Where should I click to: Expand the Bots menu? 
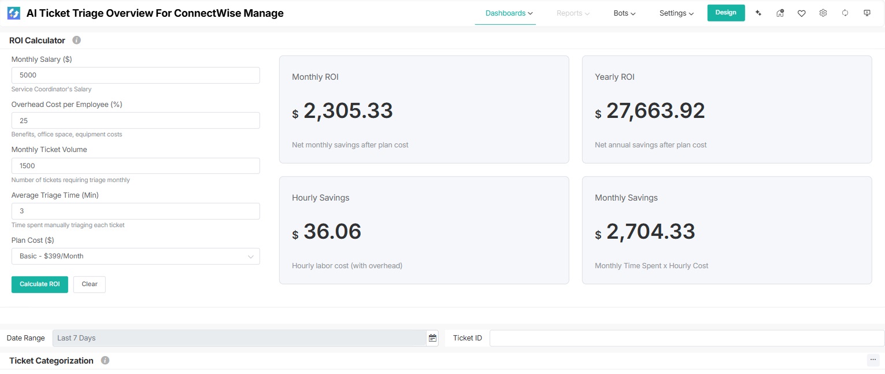point(624,12)
